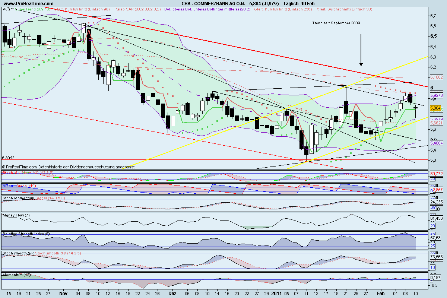Click the 5,6 tick on the price axis
This screenshot has height=298, width=447.
tap(433, 129)
